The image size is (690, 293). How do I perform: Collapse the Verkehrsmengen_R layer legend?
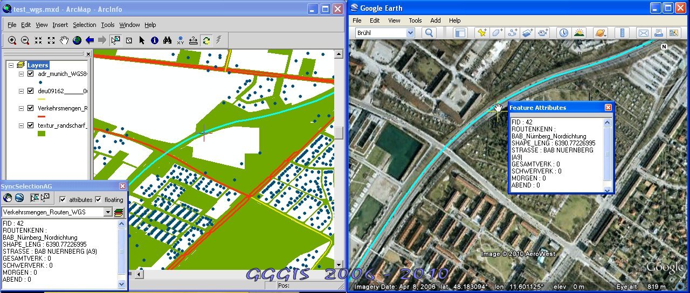click(21, 108)
